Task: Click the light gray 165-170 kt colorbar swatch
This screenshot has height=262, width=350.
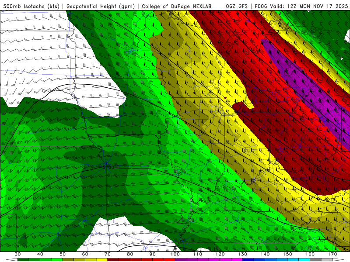Action: [x=327, y=260]
